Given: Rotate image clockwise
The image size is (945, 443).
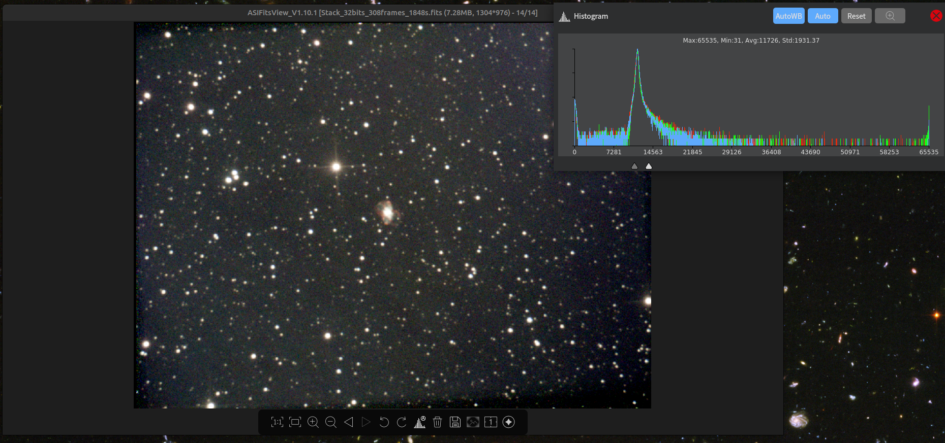Looking at the screenshot, I should pyautogui.click(x=402, y=422).
